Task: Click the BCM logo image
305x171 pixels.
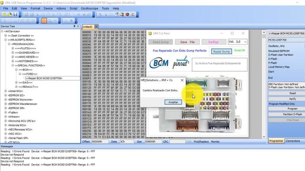Action: (x=159, y=63)
